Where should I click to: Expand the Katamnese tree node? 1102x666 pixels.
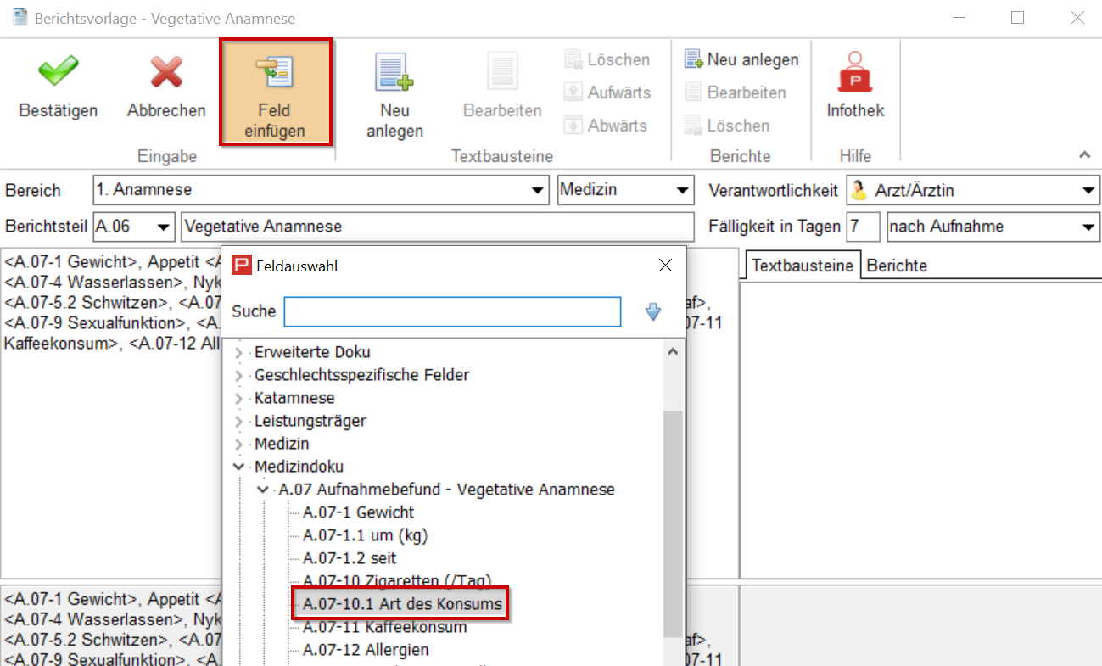(238, 398)
